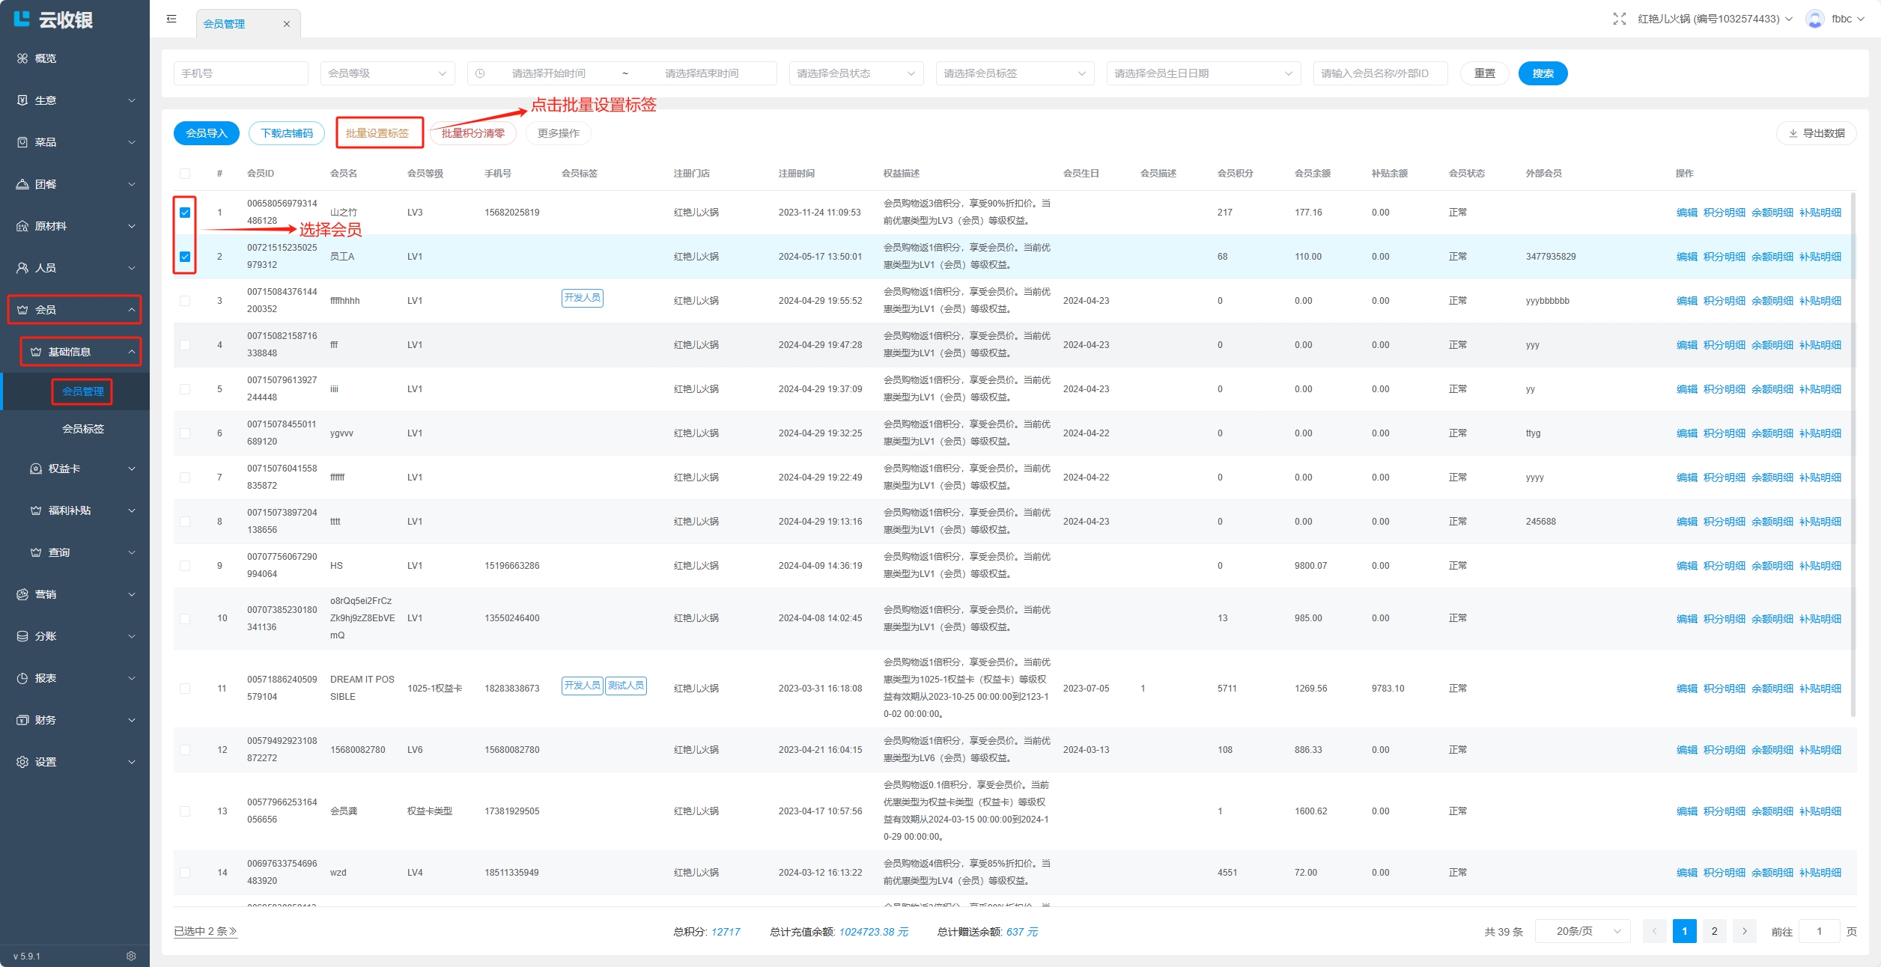Click the download icon on 导出数据
The width and height of the screenshot is (1881, 967).
tap(1793, 133)
